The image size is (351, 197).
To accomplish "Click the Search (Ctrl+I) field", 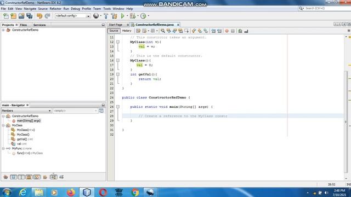I will pyautogui.click(x=324, y=8).
